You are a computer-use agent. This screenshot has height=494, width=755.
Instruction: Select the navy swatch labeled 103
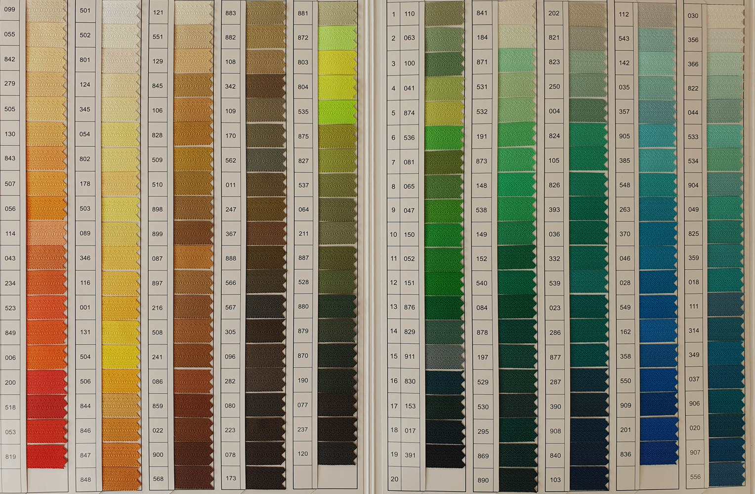(x=588, y=479)
